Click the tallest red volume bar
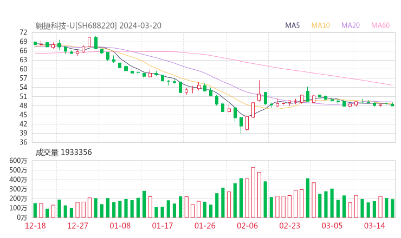Screen dimensions: 401x238 [x=253, y=193]
